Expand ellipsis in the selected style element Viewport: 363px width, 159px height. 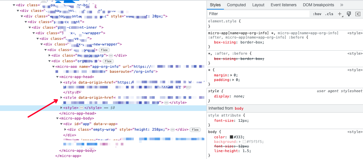(x=81, y=108)
